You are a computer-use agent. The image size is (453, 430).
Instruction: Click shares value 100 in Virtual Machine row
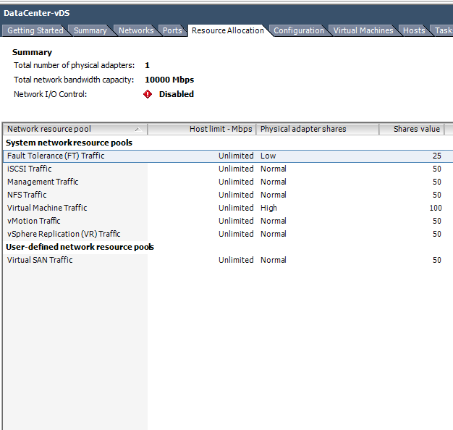[436, 208]
